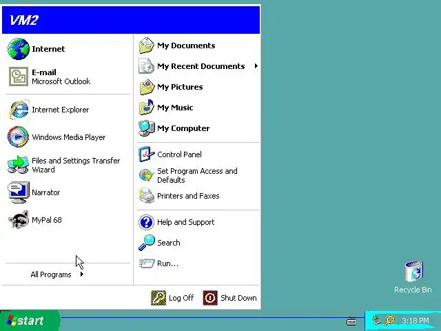This screenshot has width=441, height=331.
Task: Open Control Panel icon
Action: coord(147,154)
